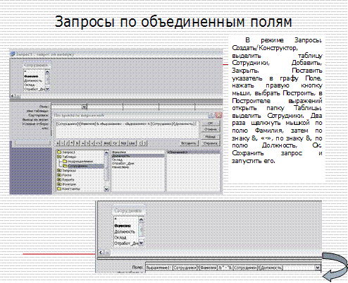Viewport: 348px width, 283px height.
Task: Click the Or operator button
Action: click(115, 143)
